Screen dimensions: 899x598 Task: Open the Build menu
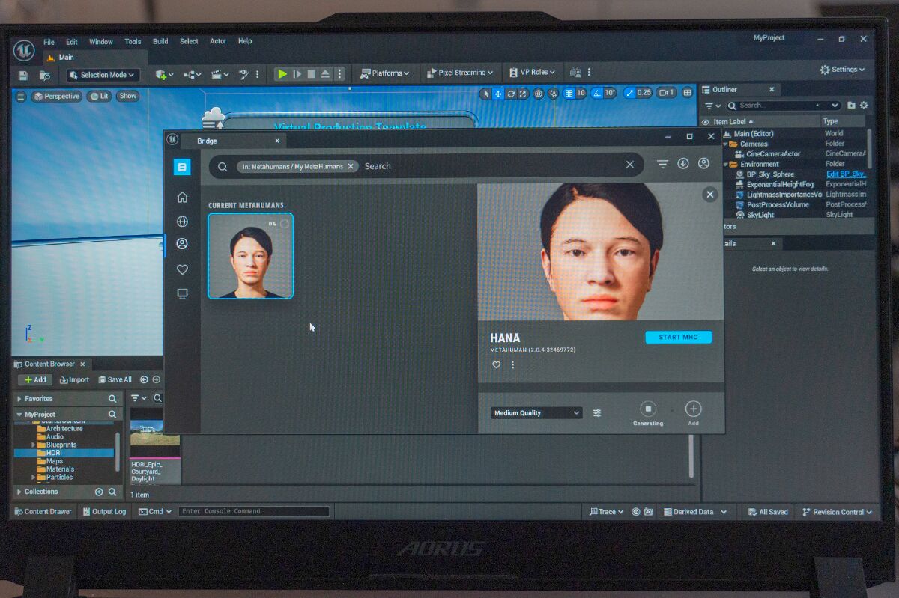coord(160,42)
